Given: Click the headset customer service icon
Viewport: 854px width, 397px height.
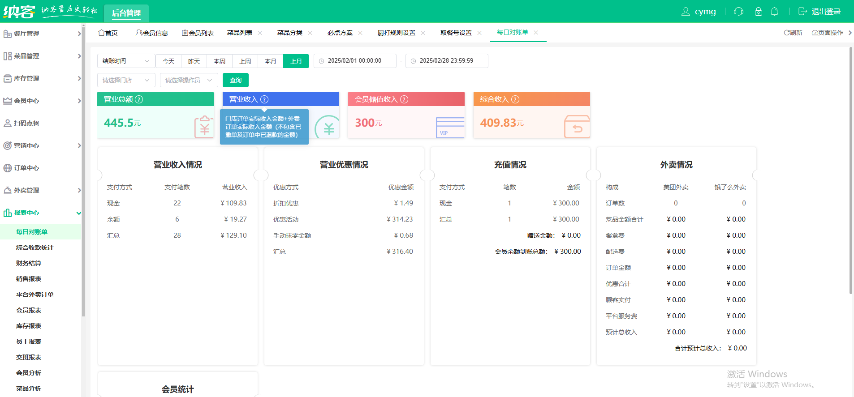Looking at the screenshot, I should click(x=738, y=12).
